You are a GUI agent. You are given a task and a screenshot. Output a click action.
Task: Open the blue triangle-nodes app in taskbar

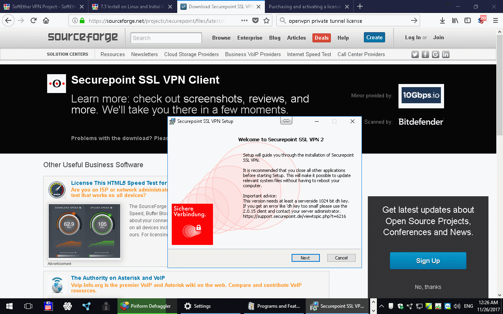coord(86,306)
